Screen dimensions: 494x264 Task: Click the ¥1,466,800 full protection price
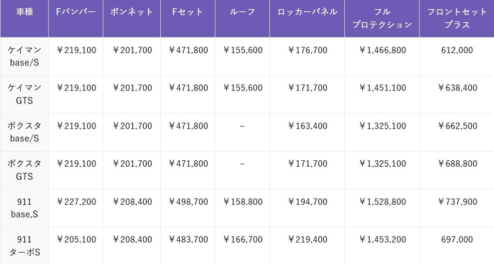click(x=382, y=50)
